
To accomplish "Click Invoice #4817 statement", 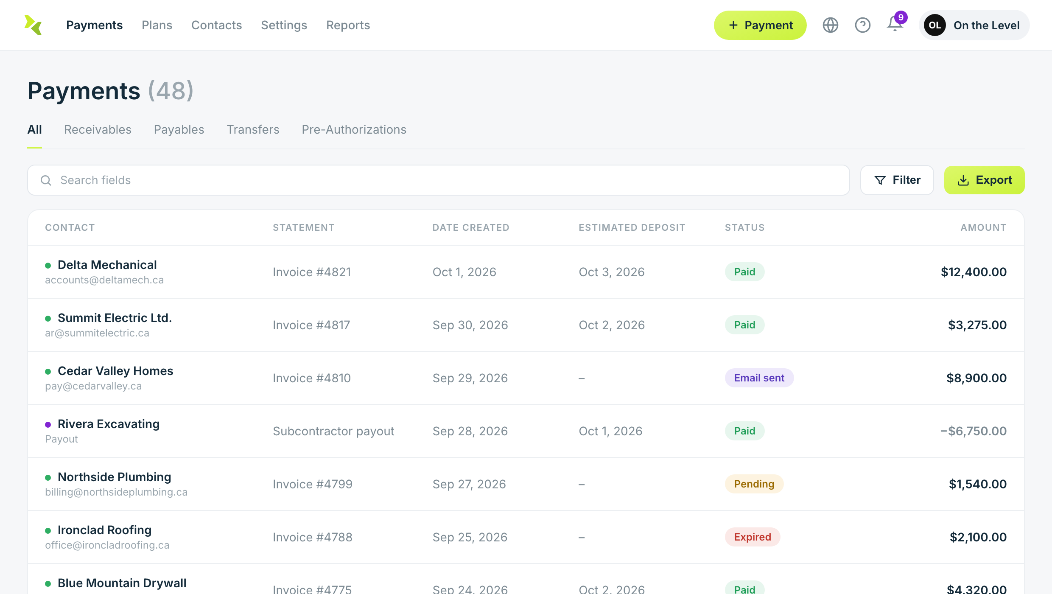I will (311, 325).
